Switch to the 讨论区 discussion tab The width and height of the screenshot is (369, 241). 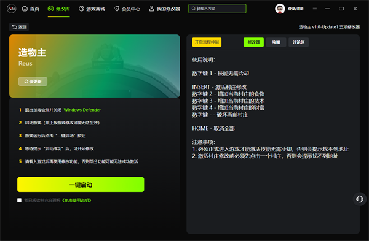point(299,42)
